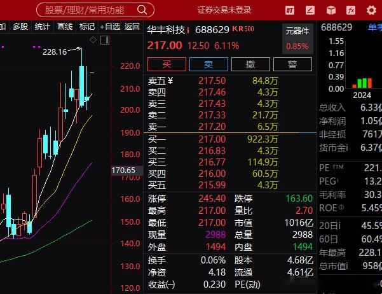Screen dimensions: 382x294
Task: Click the 撤 cancel order button
Action: click(x=250, y=64)
